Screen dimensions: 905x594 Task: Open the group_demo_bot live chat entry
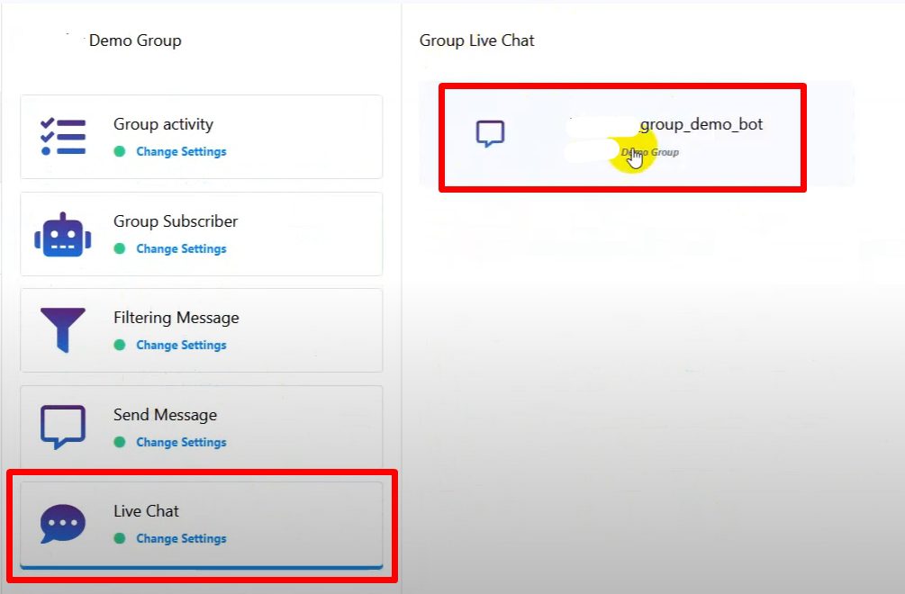click(701, 124)
